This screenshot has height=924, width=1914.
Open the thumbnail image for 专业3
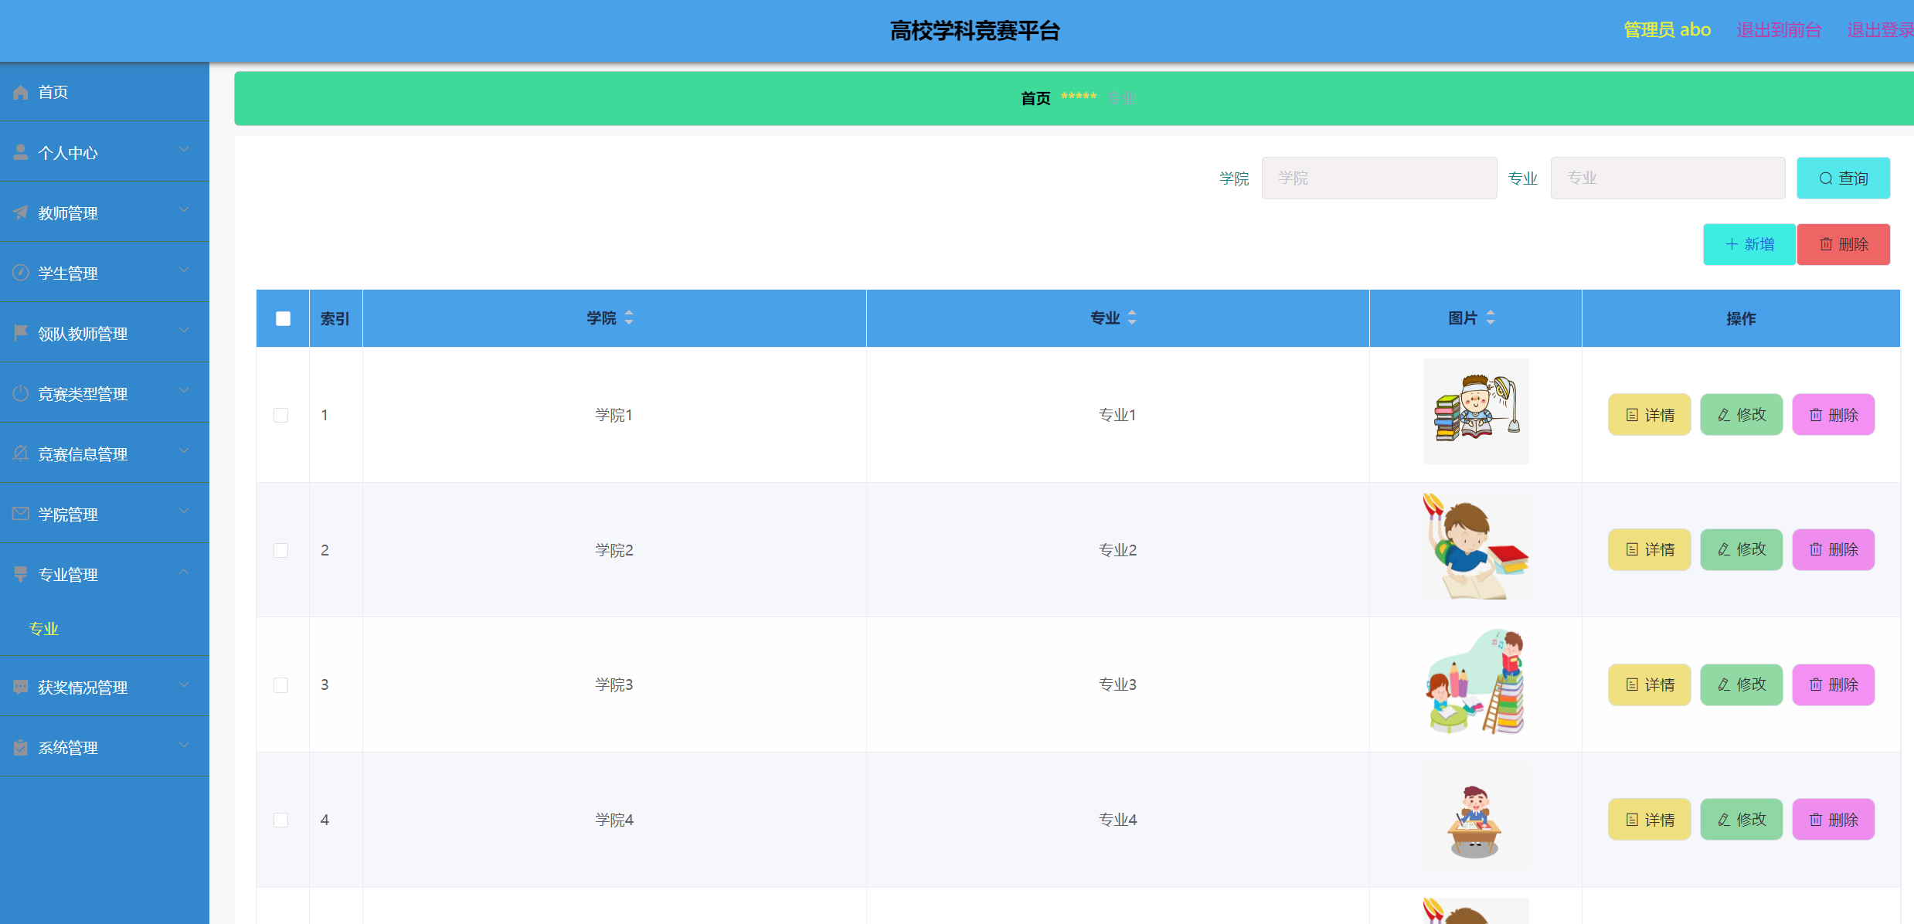[1476, 681]
